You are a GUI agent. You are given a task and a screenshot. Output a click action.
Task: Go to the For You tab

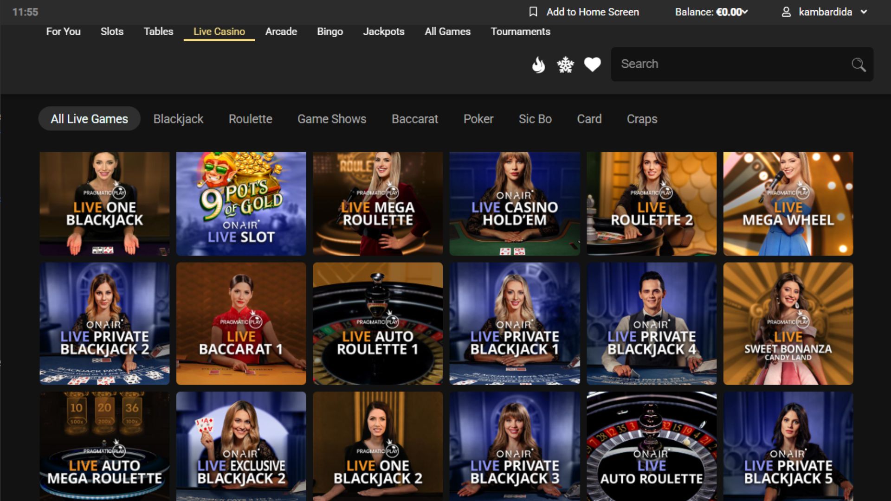[x=63, y=32]
